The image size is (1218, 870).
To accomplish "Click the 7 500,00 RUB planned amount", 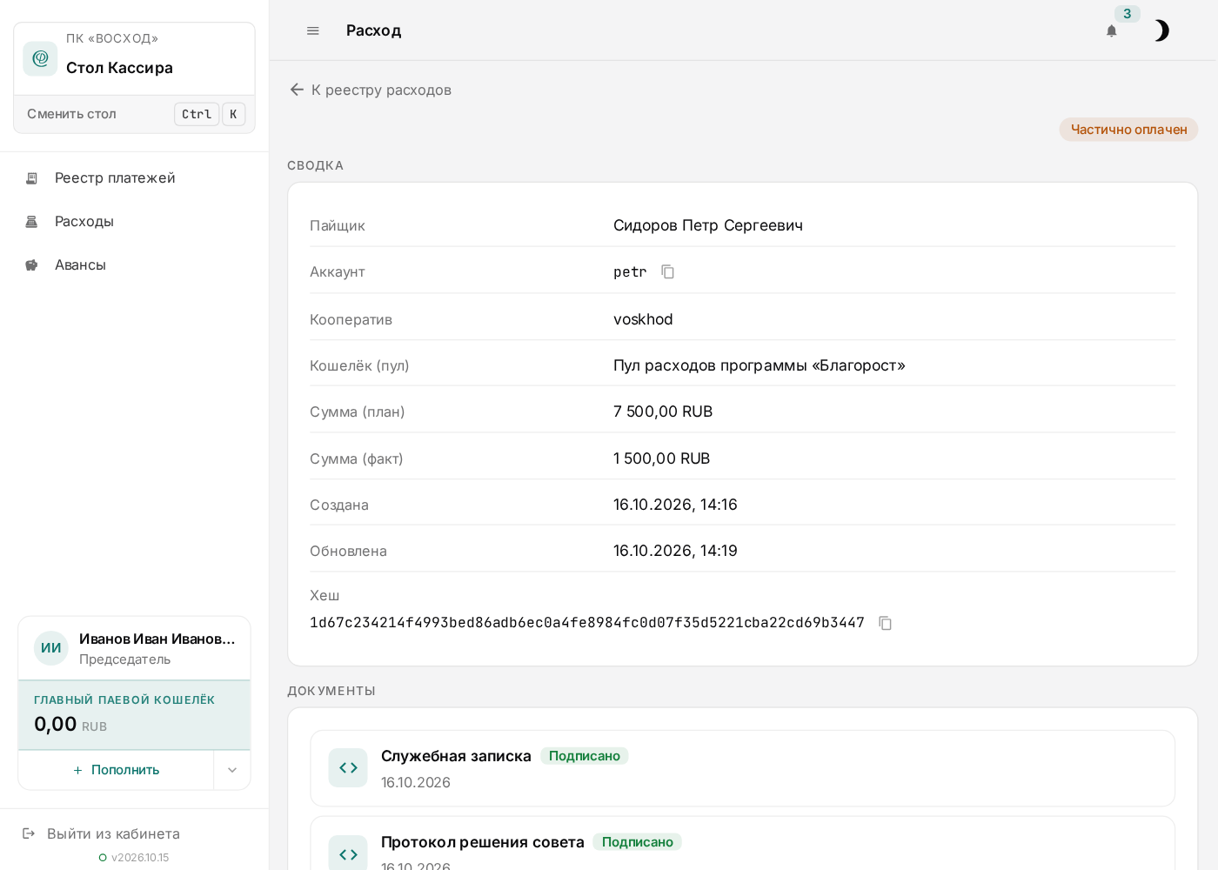I will (x=663, y=412).
